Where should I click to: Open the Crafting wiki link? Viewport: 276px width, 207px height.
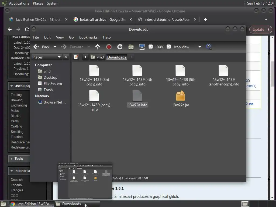pyautogui.click(x=16, y=126)
